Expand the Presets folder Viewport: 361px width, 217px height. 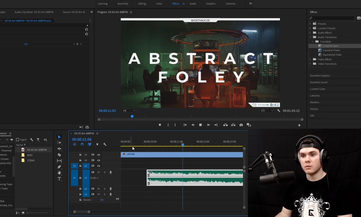pyautogui.click(x=310, y=24)
